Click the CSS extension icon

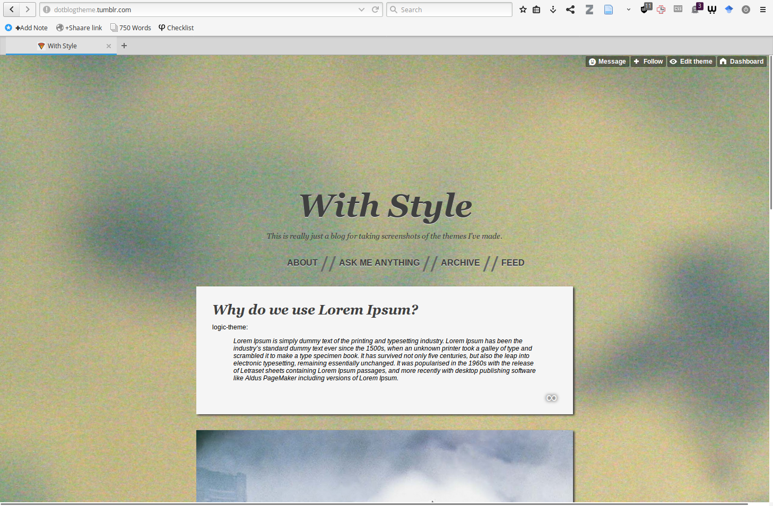tap(678, 9)
